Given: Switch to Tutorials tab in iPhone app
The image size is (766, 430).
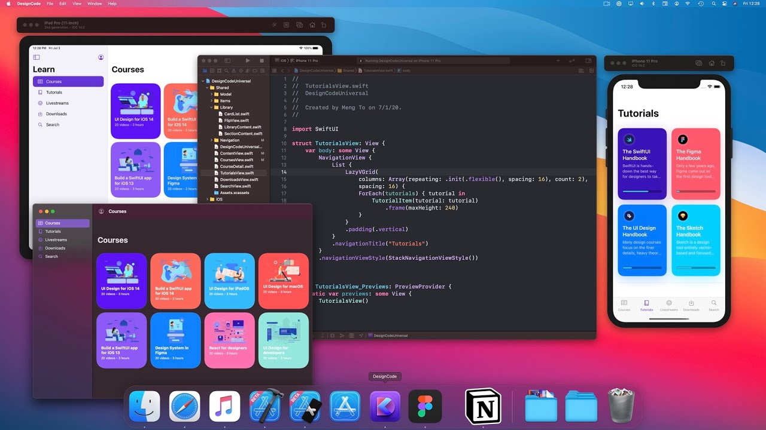Looking at the screenshot, I should tap(646, 306).
